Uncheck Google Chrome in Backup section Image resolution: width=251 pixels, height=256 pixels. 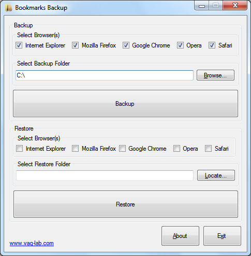tap(126, 45)
